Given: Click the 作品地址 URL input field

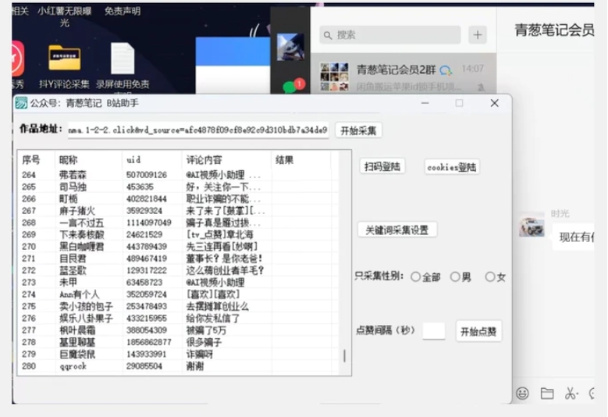Looking at the screenshot, I should point(197,130).
